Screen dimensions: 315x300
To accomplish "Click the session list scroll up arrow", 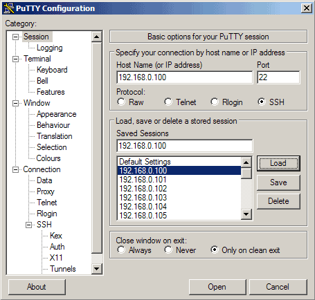I will (x=246, y=162).
